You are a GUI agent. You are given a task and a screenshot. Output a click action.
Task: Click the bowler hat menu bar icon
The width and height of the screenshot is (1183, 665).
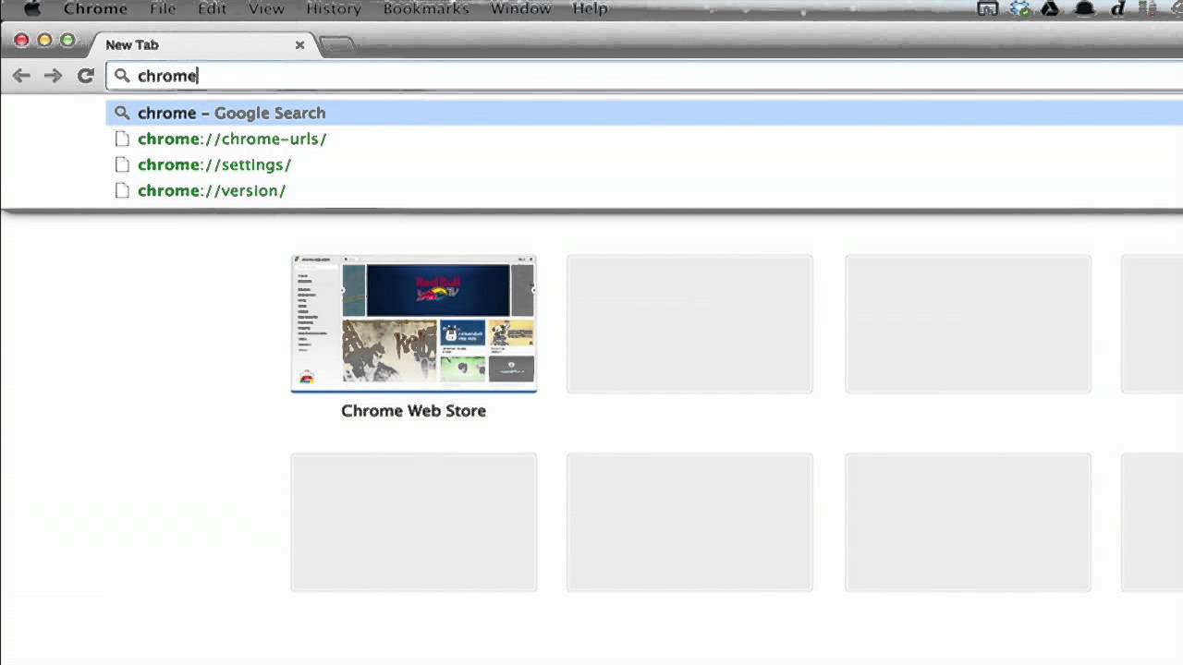pyautogui.click(x=1085, y=8)
